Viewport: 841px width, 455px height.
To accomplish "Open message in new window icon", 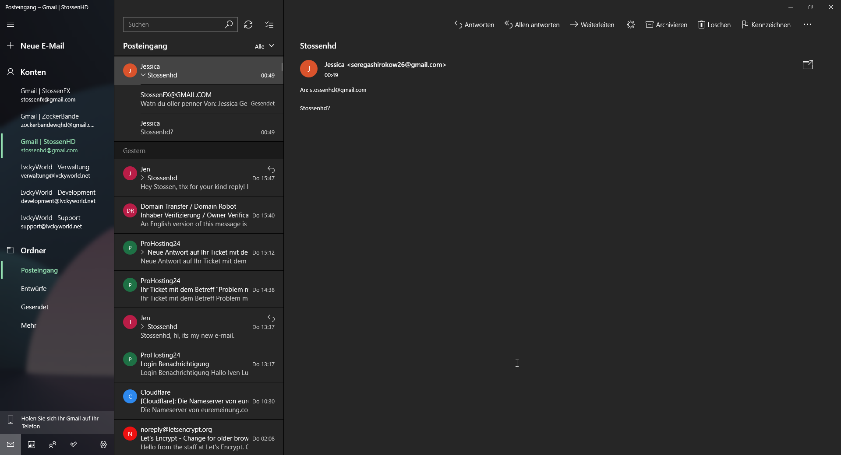I will [x=807, y=65].
